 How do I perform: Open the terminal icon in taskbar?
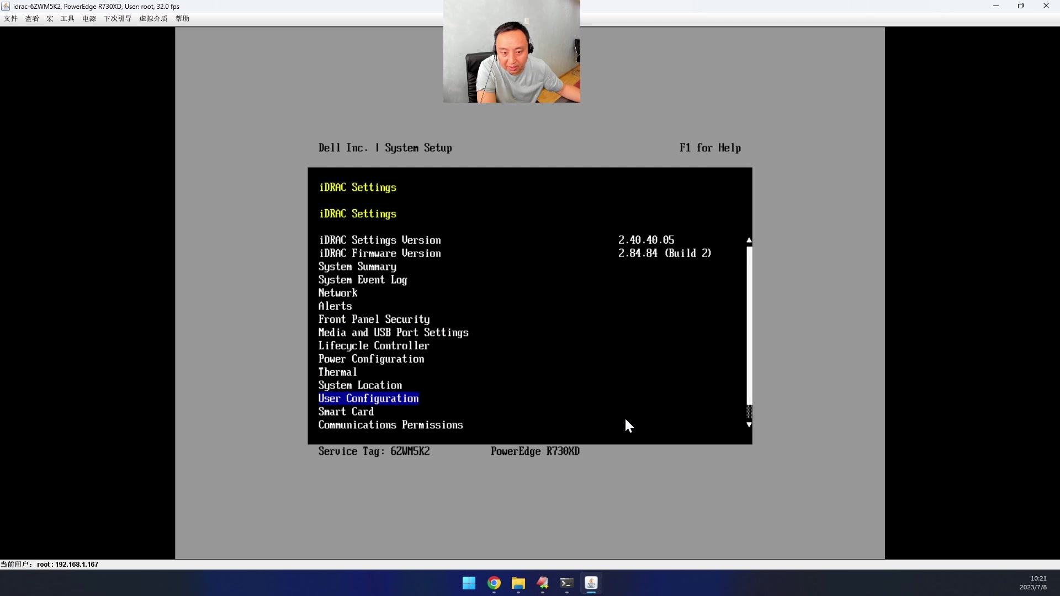[x=567, y=583]
